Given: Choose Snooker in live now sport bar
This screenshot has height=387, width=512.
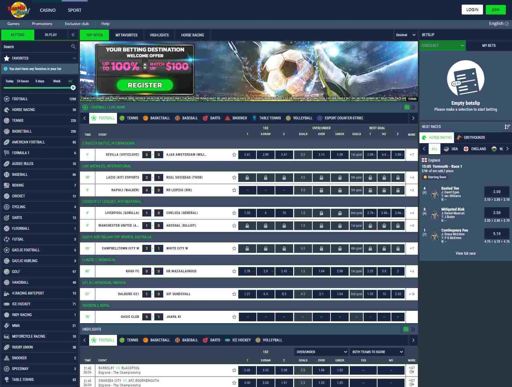Looking at the screenshot, I should coord(236,118).
